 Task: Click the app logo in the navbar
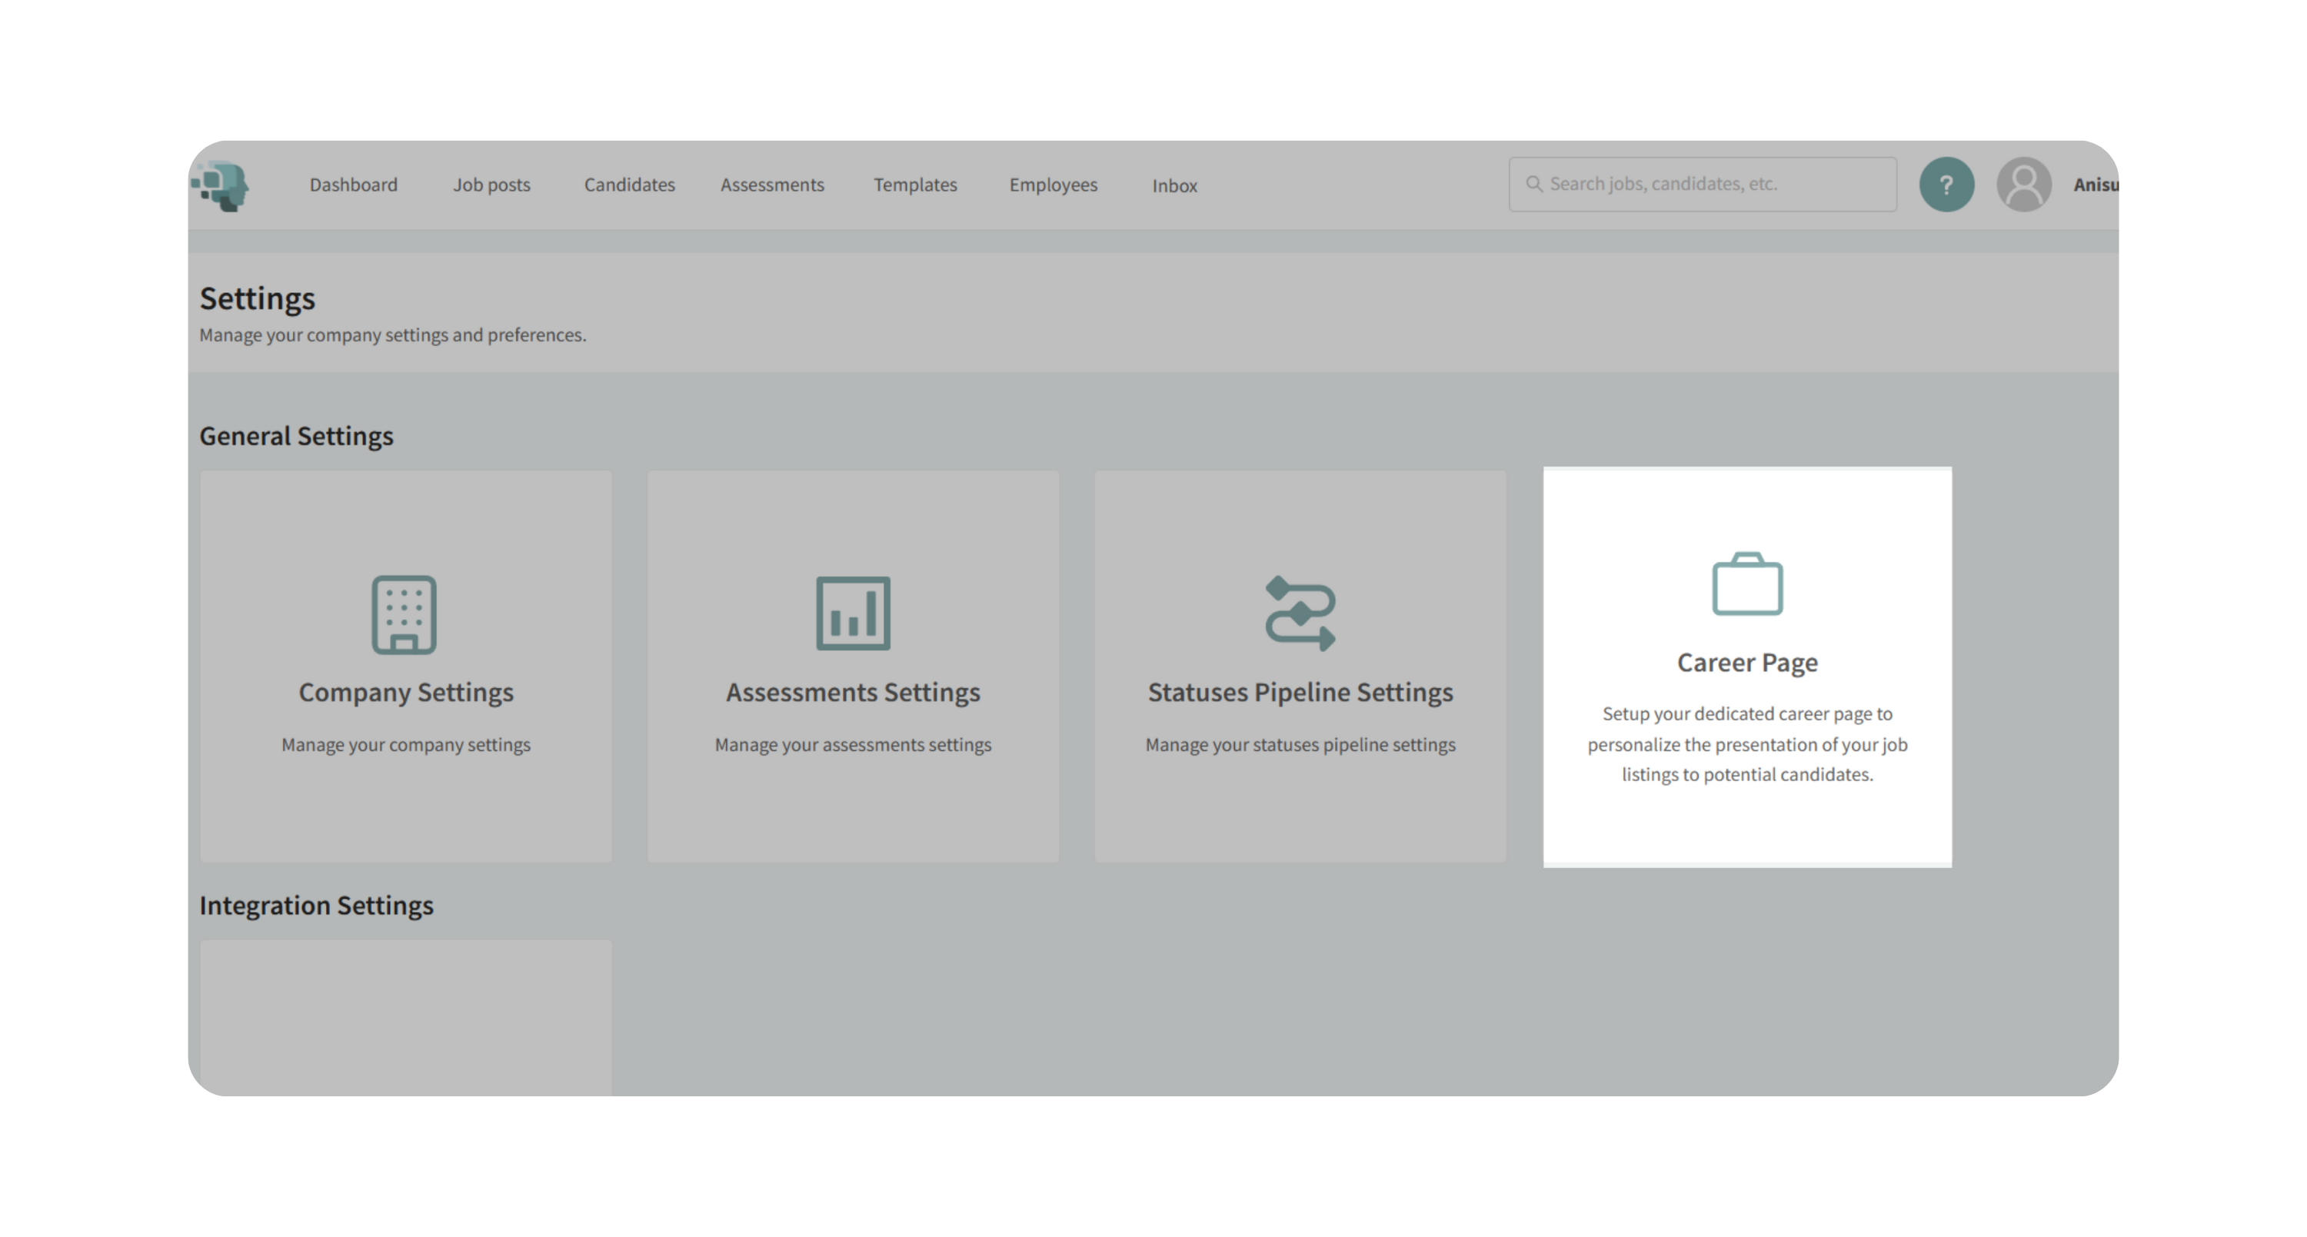220,185
